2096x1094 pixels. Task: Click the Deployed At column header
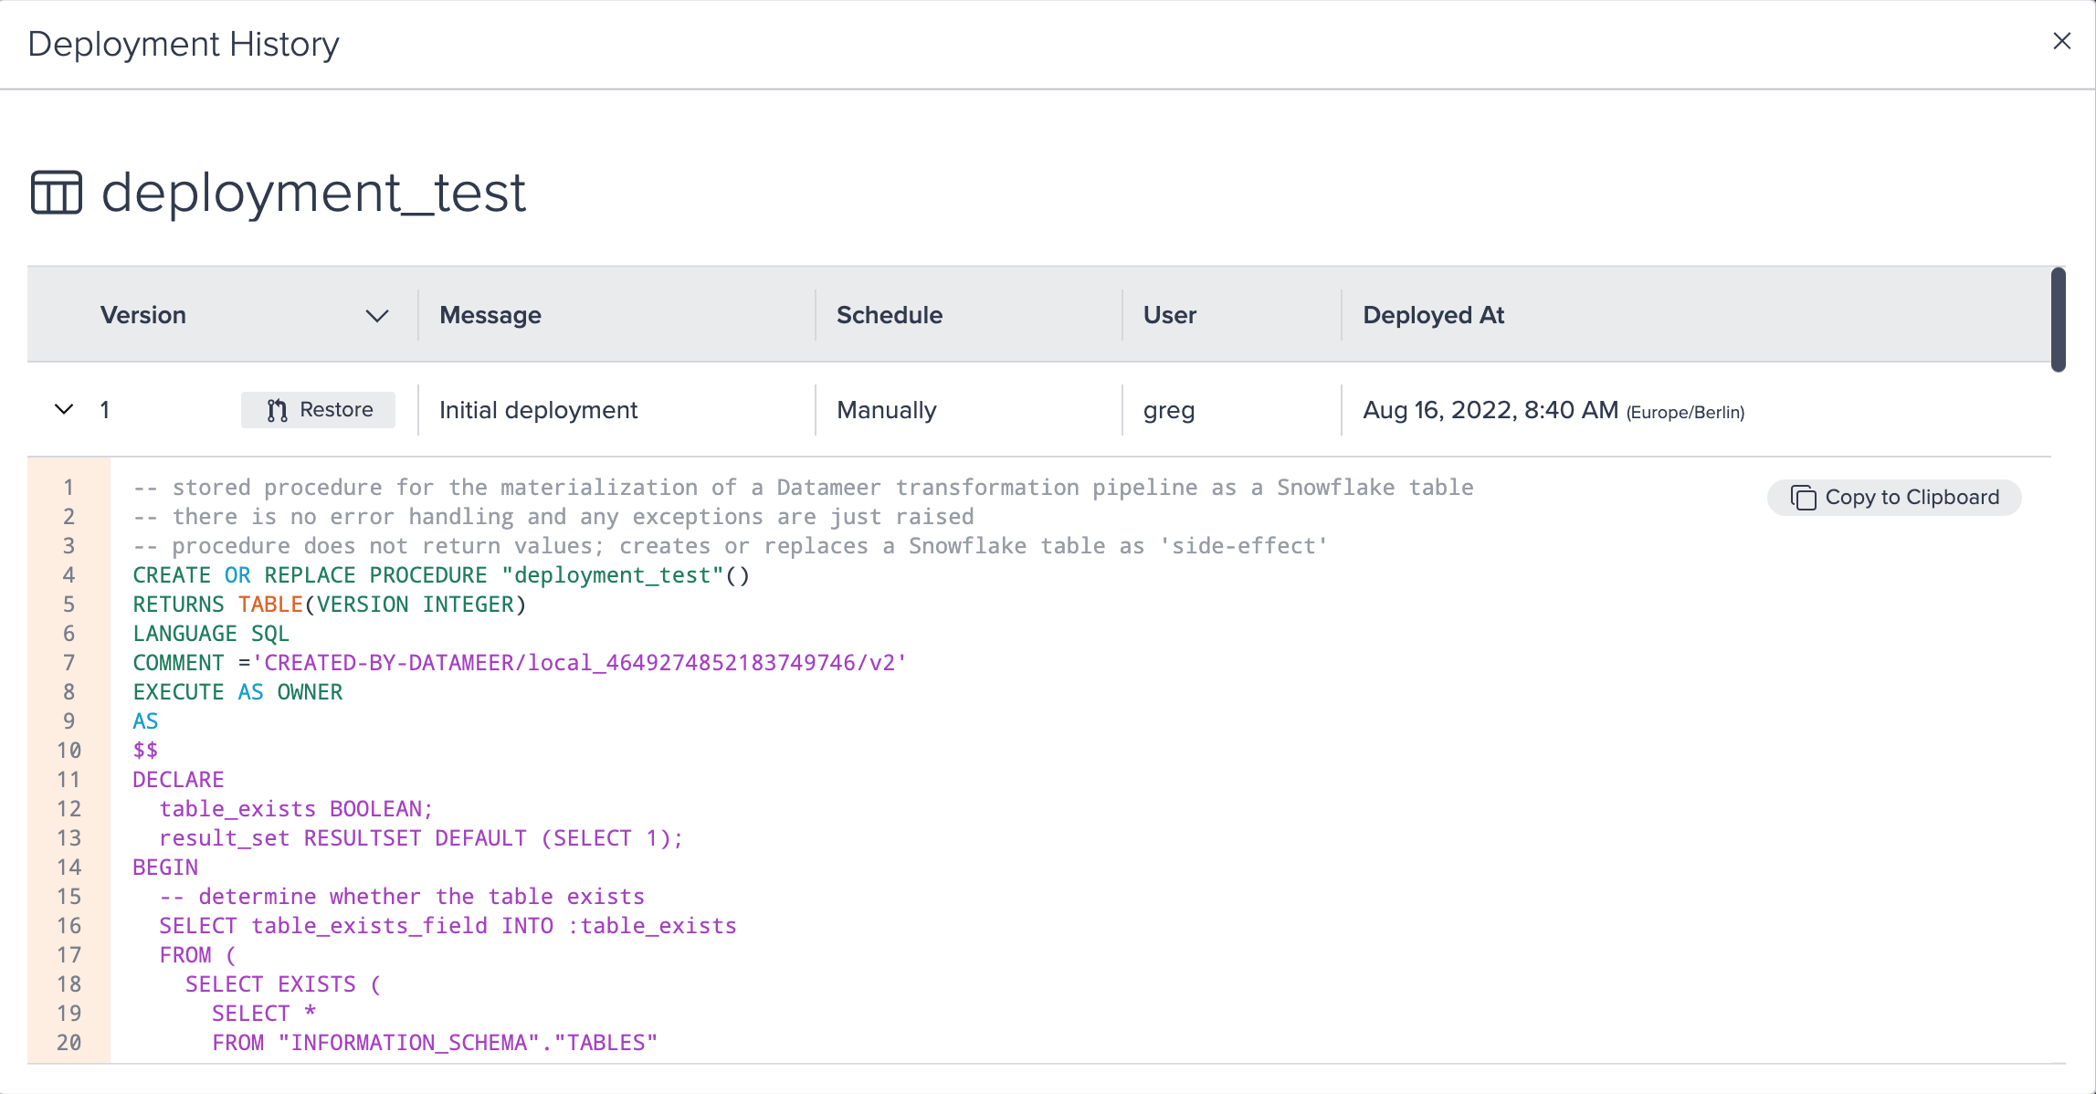[1433, 315]
